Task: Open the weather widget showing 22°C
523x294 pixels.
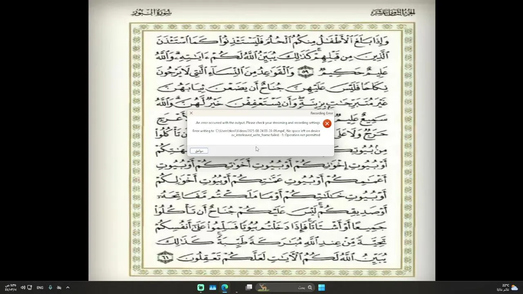Action: (x=507, y=287)
